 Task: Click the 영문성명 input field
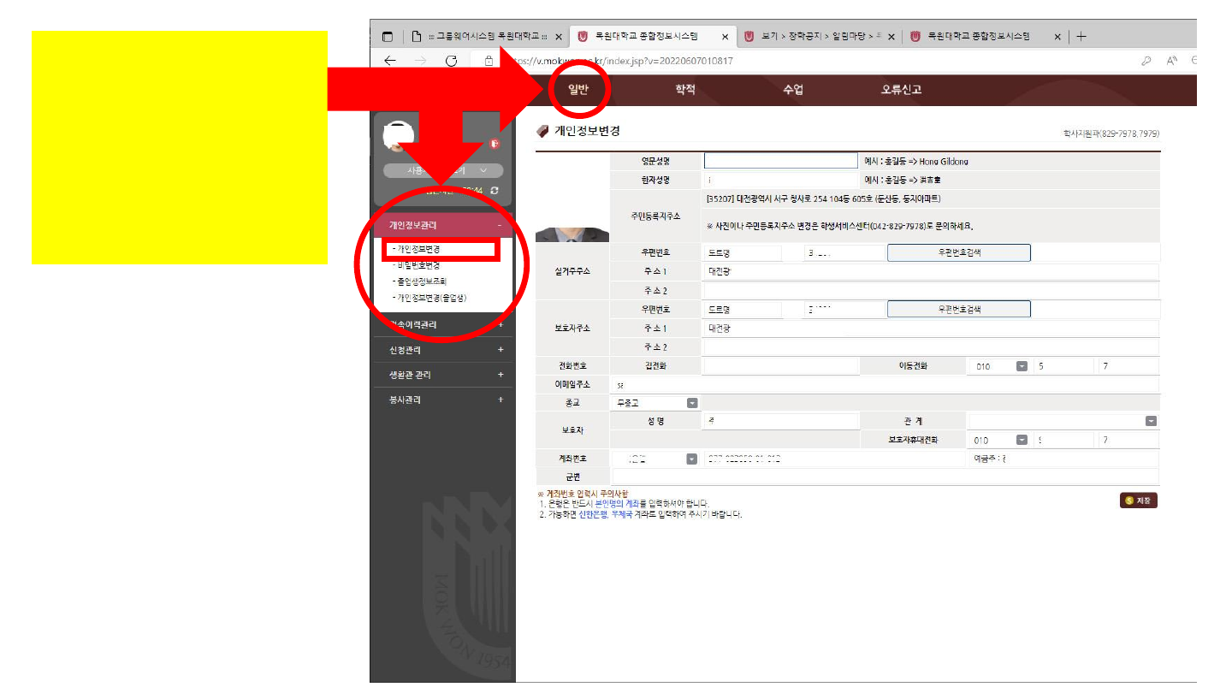pos(780,161)
